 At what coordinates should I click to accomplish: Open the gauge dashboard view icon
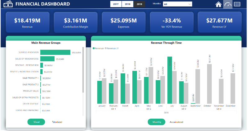tap(228, 4)
